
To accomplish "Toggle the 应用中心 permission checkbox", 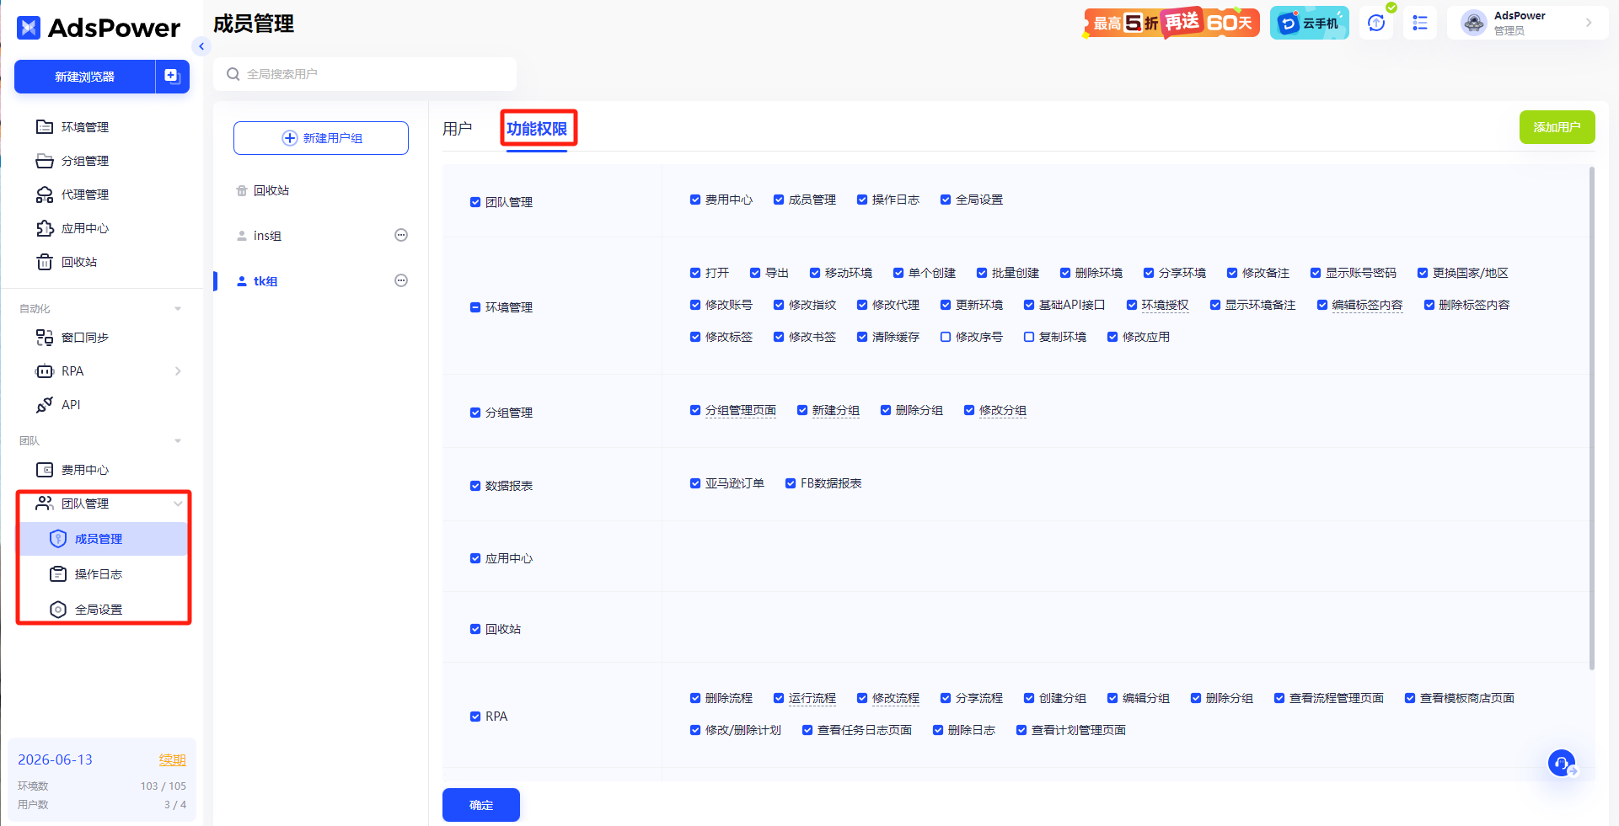I will tap(475, 558).
